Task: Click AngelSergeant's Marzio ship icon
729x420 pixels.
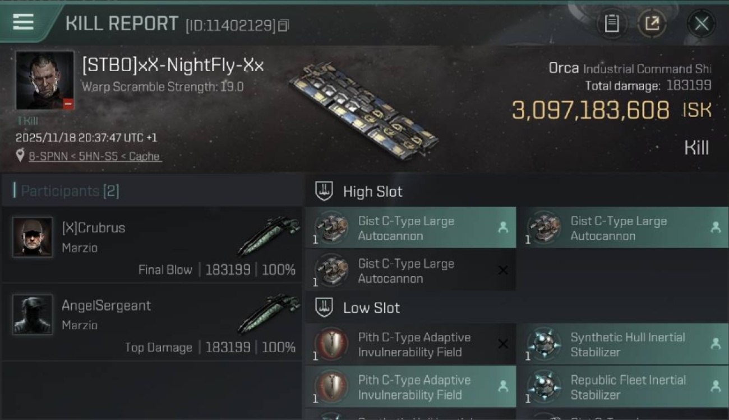Action: [268, 314]
